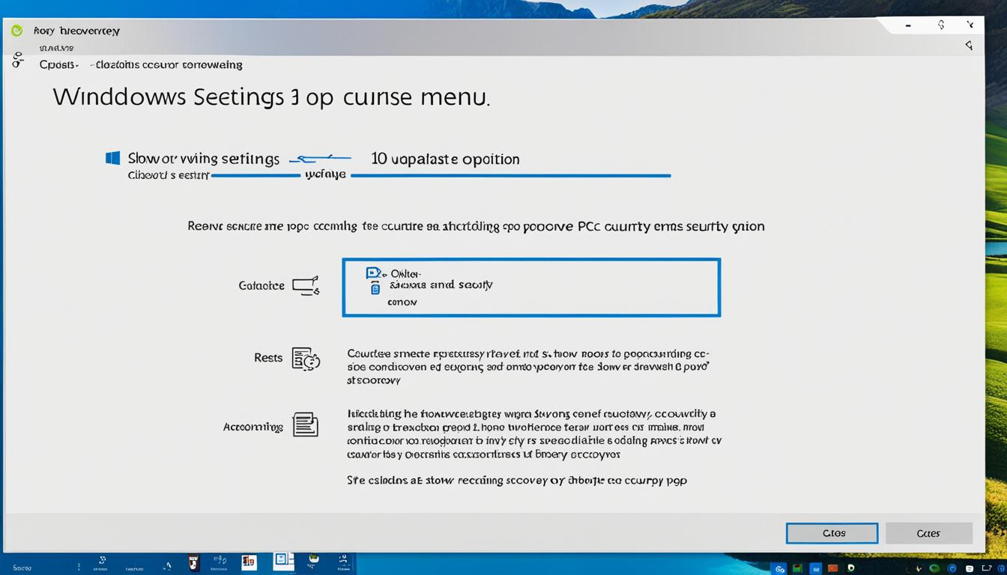1007x575 pixels.
Task: Click the Windows logo beside 'Slowor wing setiings'
Action: click(113, 158)
